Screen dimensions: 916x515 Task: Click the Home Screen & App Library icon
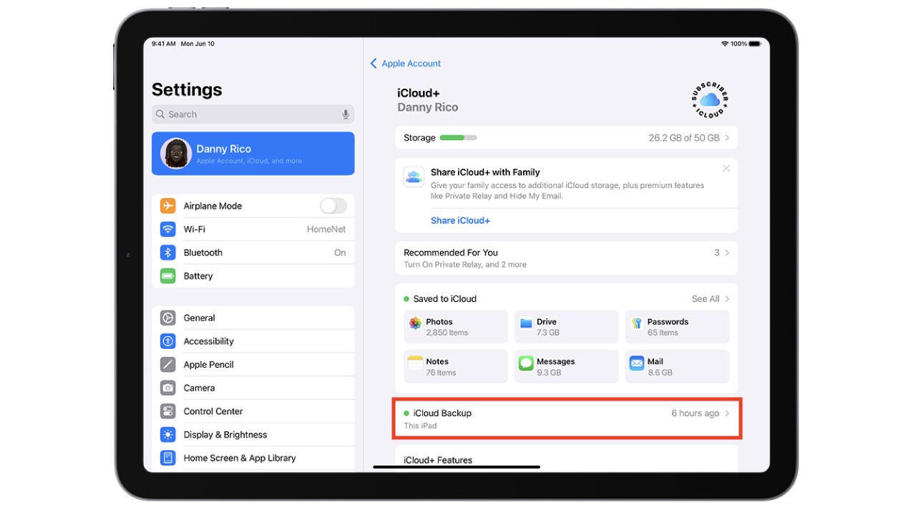pyautogui.click(x=167, y=458)
